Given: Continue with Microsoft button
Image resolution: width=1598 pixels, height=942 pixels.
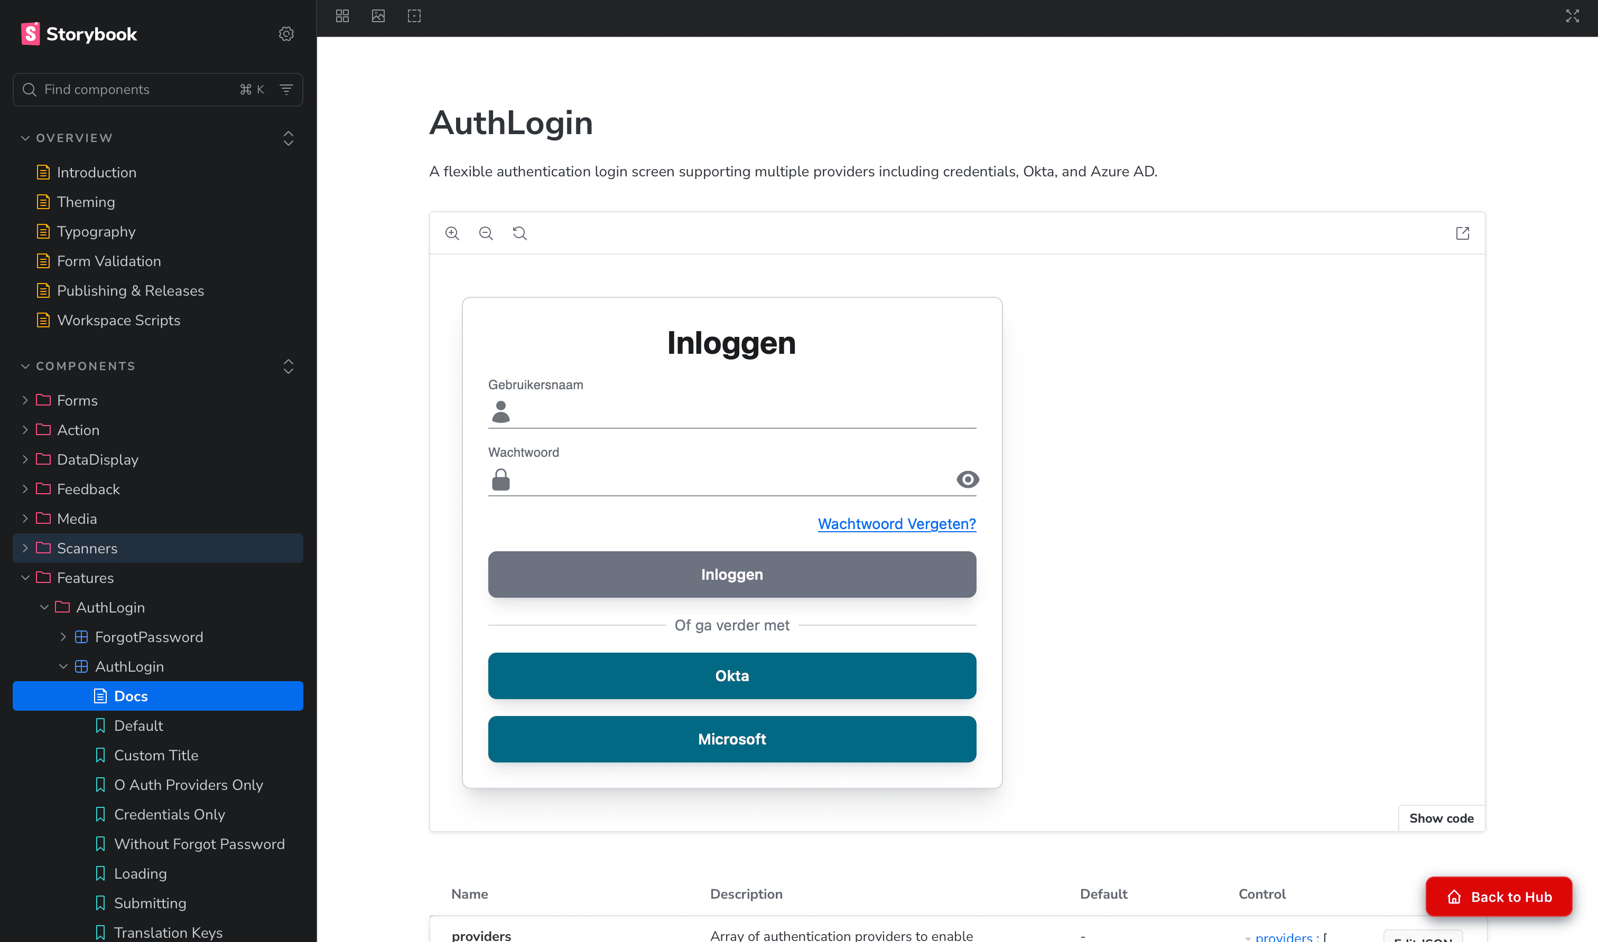Looking at the screenshot, I should click(x=732, y=740).
